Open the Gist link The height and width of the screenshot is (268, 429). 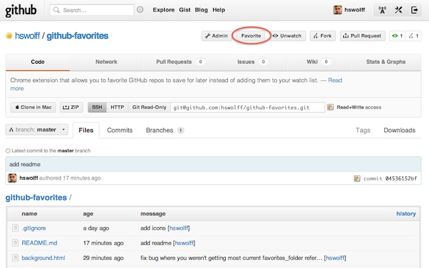[185, 10]
